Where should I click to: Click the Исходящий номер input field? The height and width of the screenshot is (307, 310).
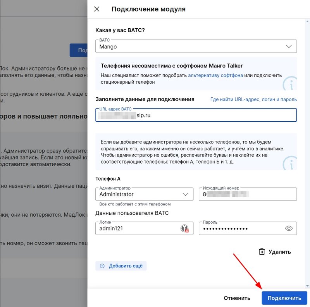click(248, 194)
